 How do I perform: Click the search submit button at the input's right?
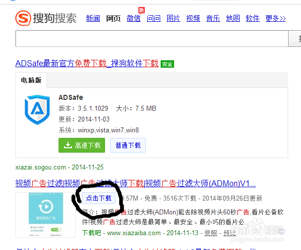295,39
